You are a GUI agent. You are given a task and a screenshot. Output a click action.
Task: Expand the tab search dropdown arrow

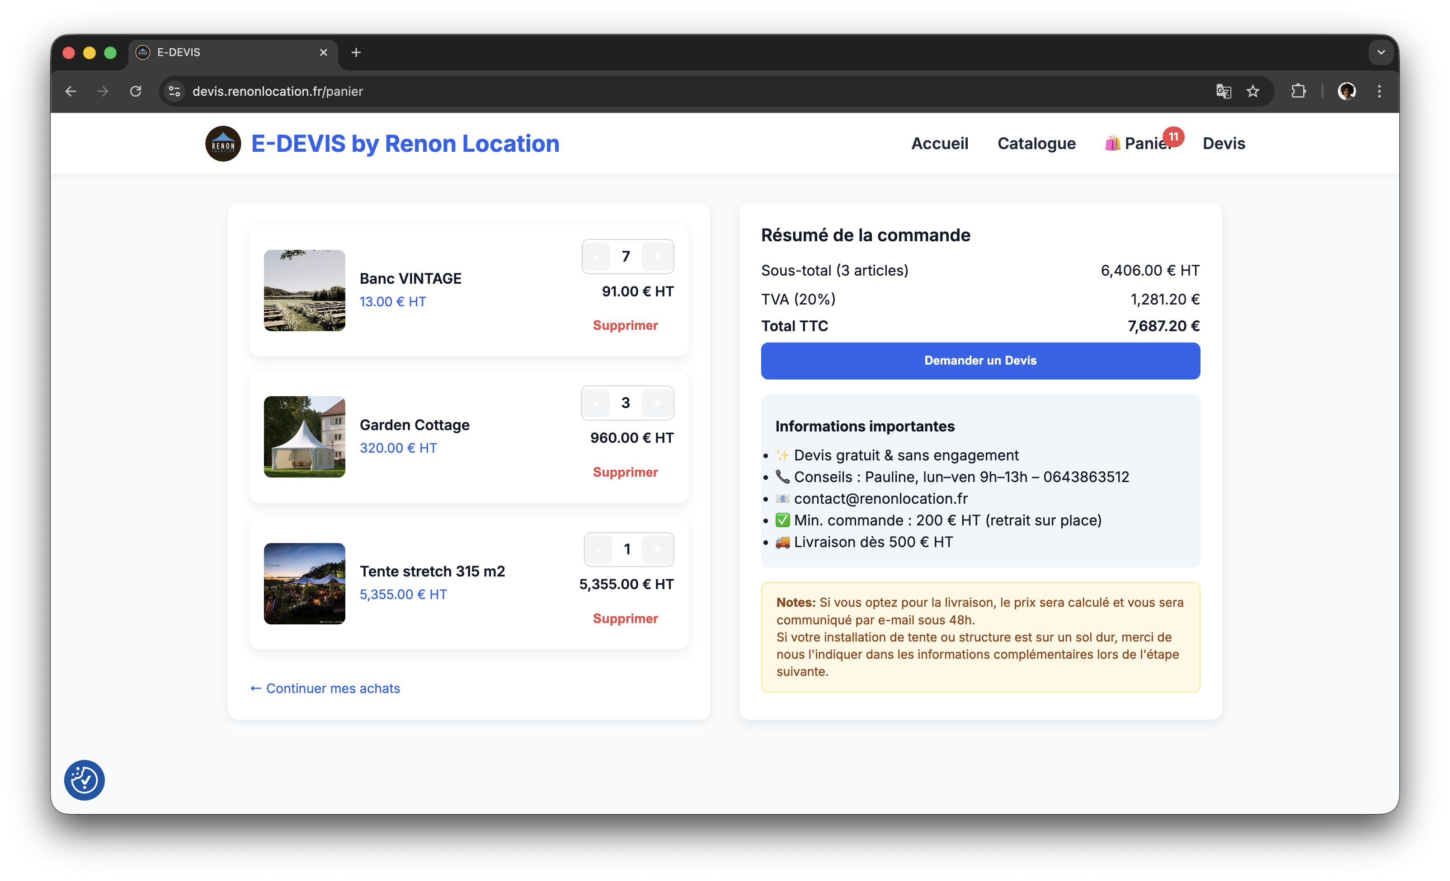1380,52
